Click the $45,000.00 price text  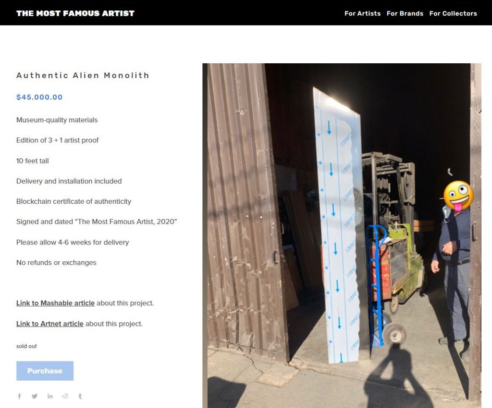[x=39, y=97]
